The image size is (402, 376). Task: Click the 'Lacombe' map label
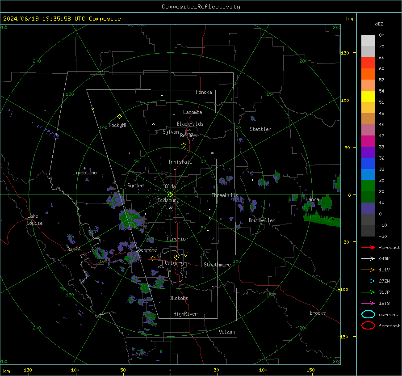pos(193,112)
